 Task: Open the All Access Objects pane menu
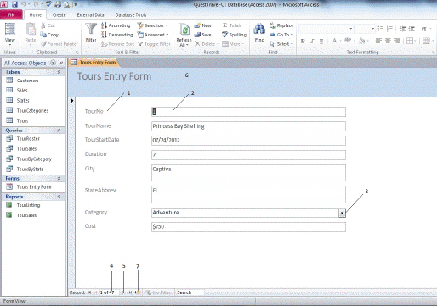53,63
